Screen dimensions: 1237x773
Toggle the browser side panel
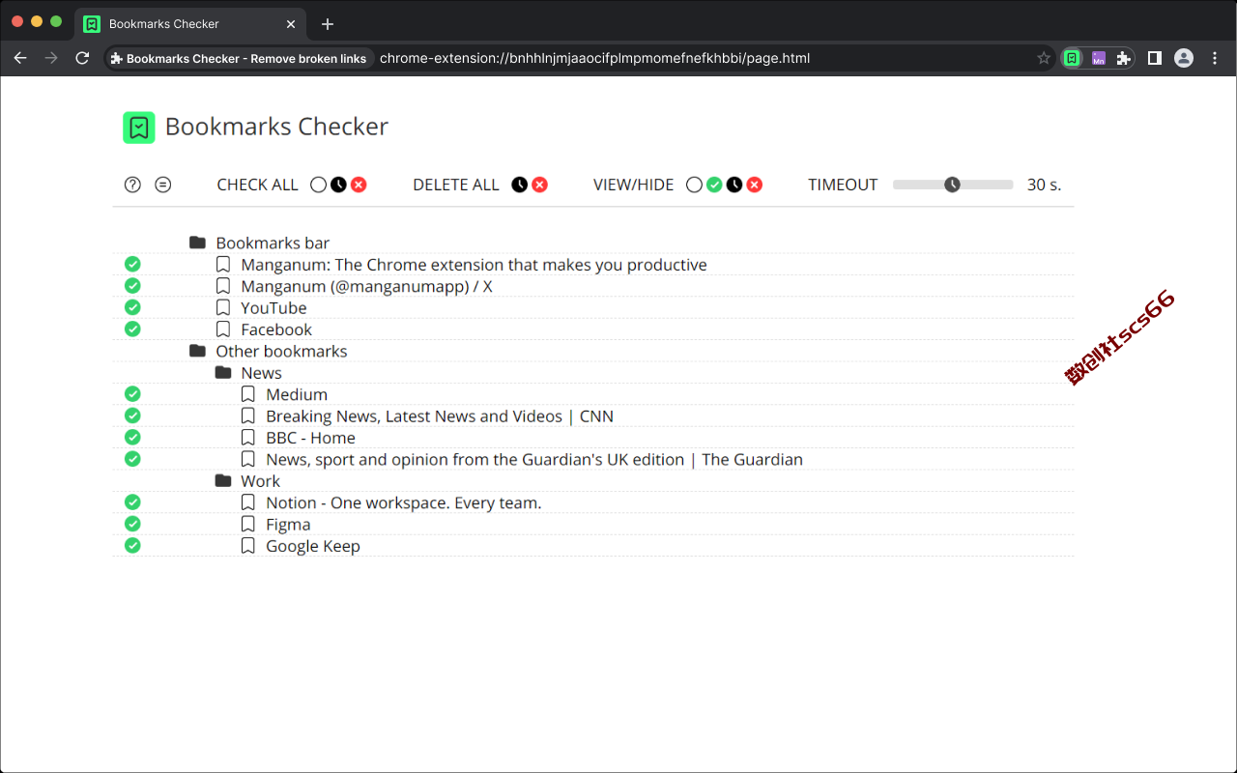point(1154,58)
